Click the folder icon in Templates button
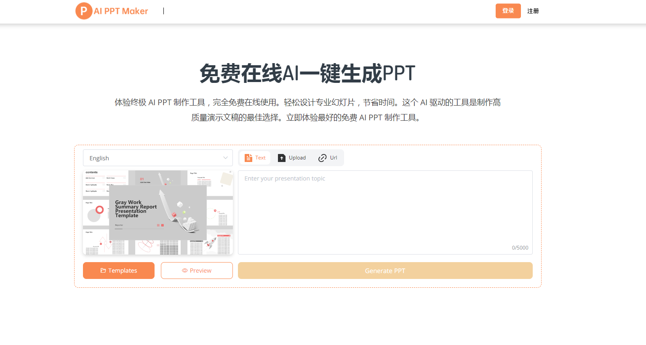646x345 pixels. [x=103, y=271]
